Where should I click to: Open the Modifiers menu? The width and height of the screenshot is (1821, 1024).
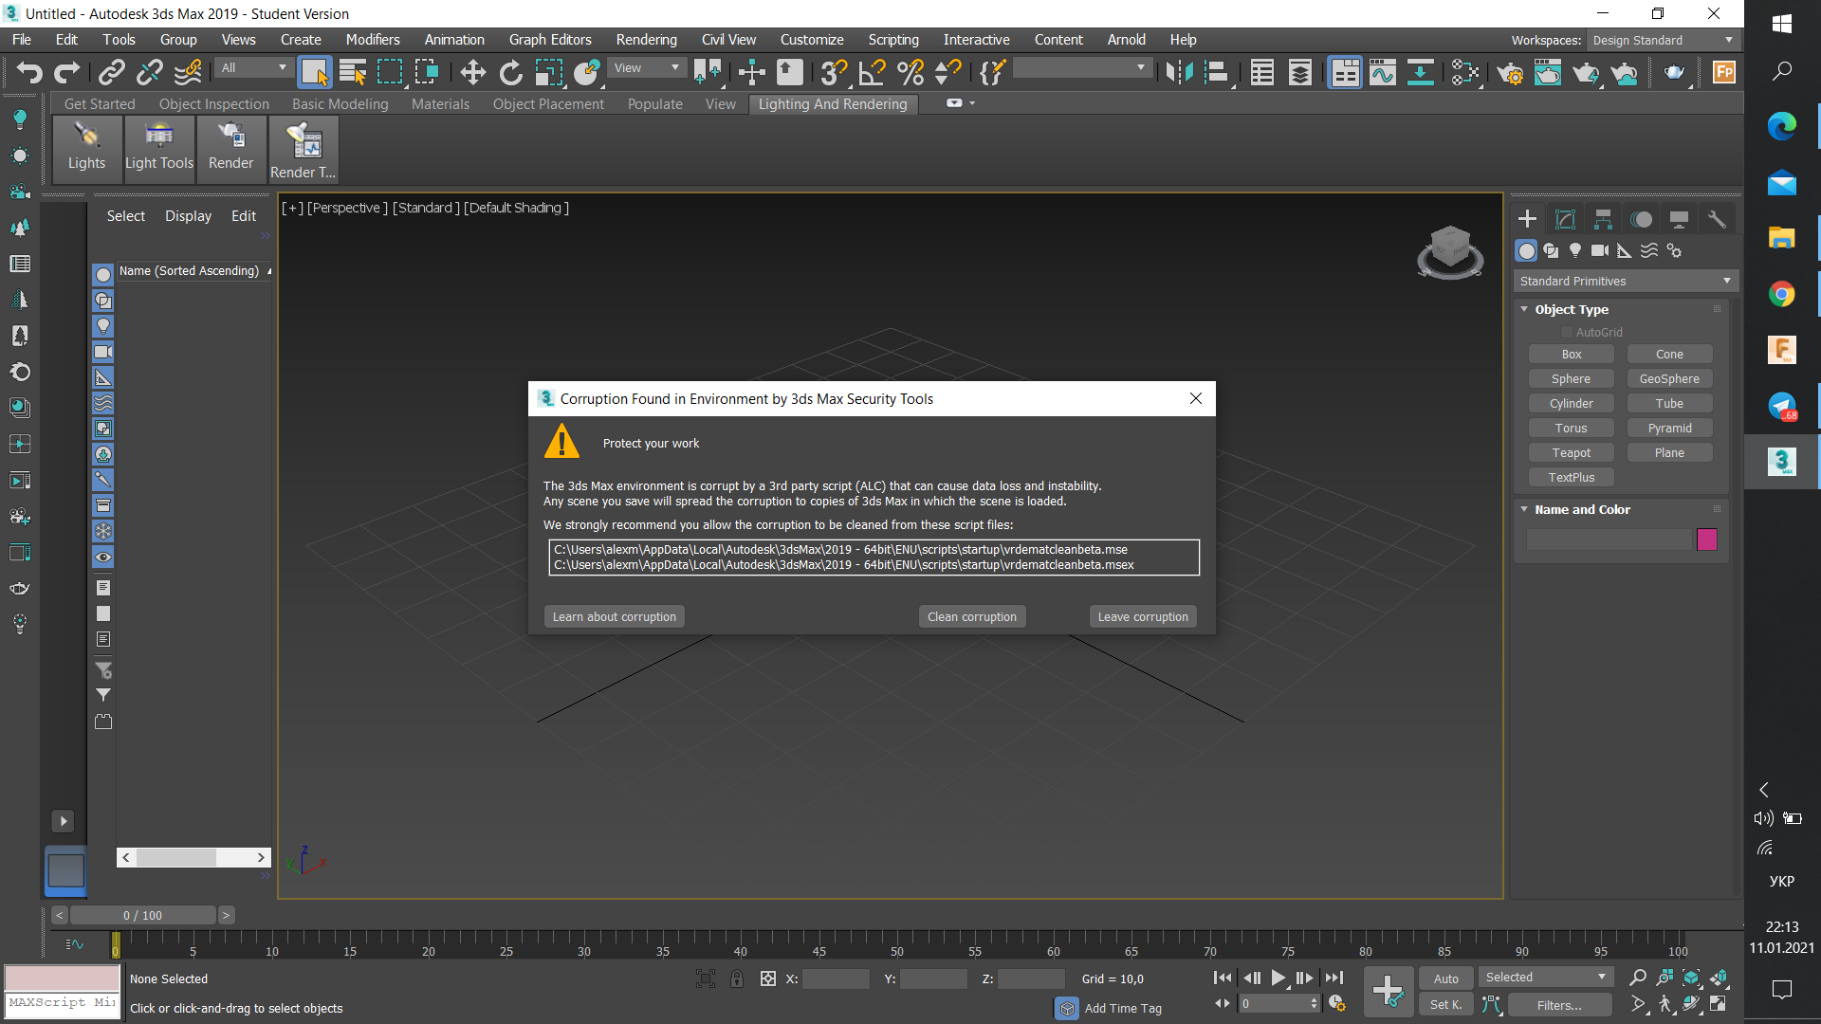click(x=373, y=40)
